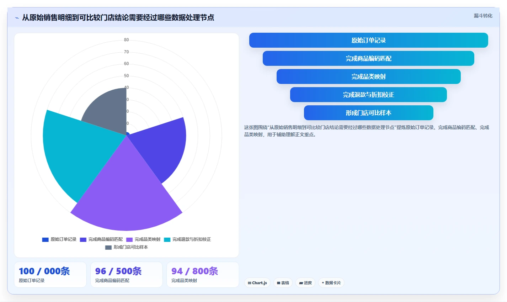Click the 漏斗转化 tag in the header
The image size is (507, 302).
point(483,16)
